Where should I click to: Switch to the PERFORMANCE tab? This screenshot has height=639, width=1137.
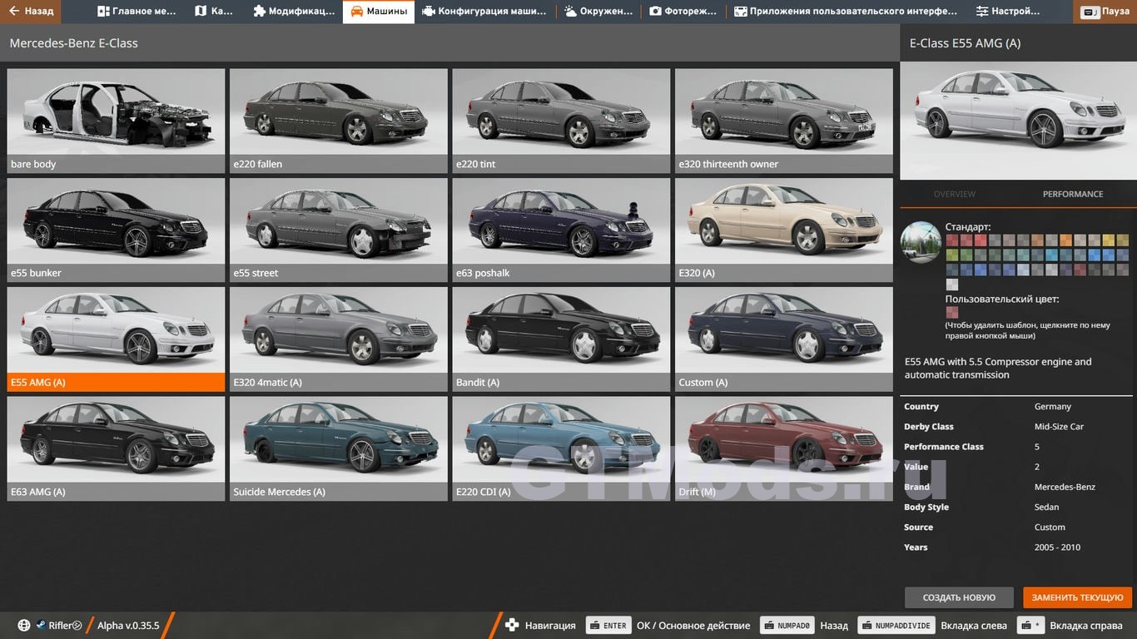point(1073,194)
